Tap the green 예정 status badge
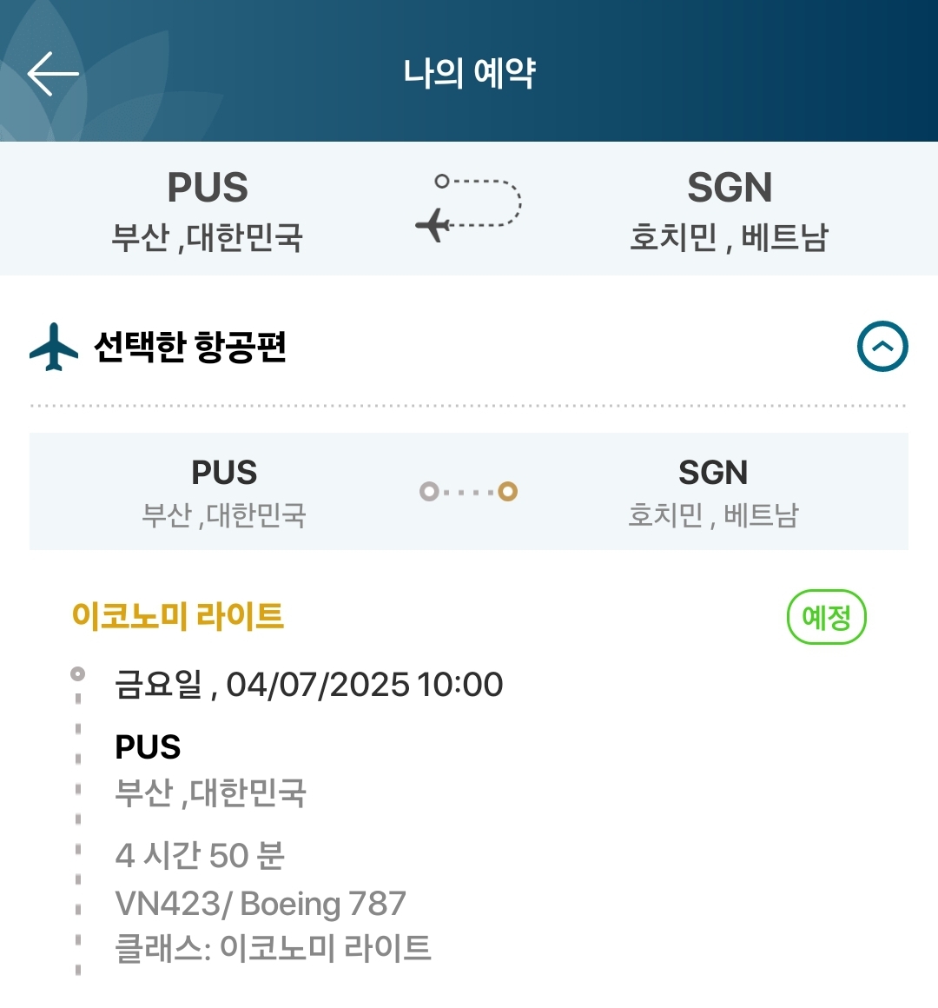938x1008 pixels. click(826, 617)
